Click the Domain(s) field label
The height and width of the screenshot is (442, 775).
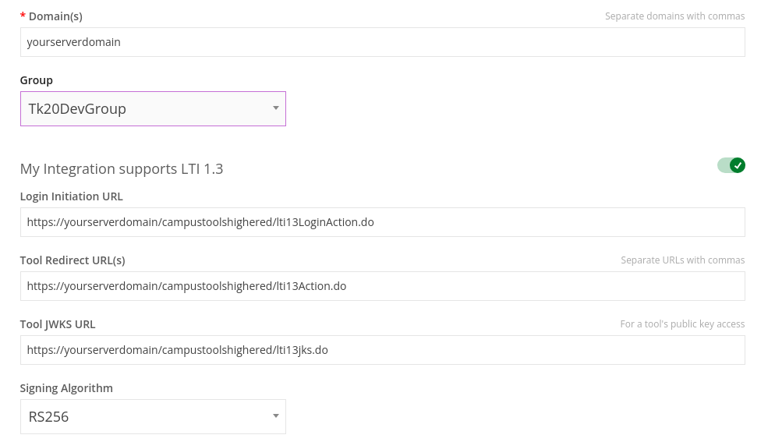(55, 16)
